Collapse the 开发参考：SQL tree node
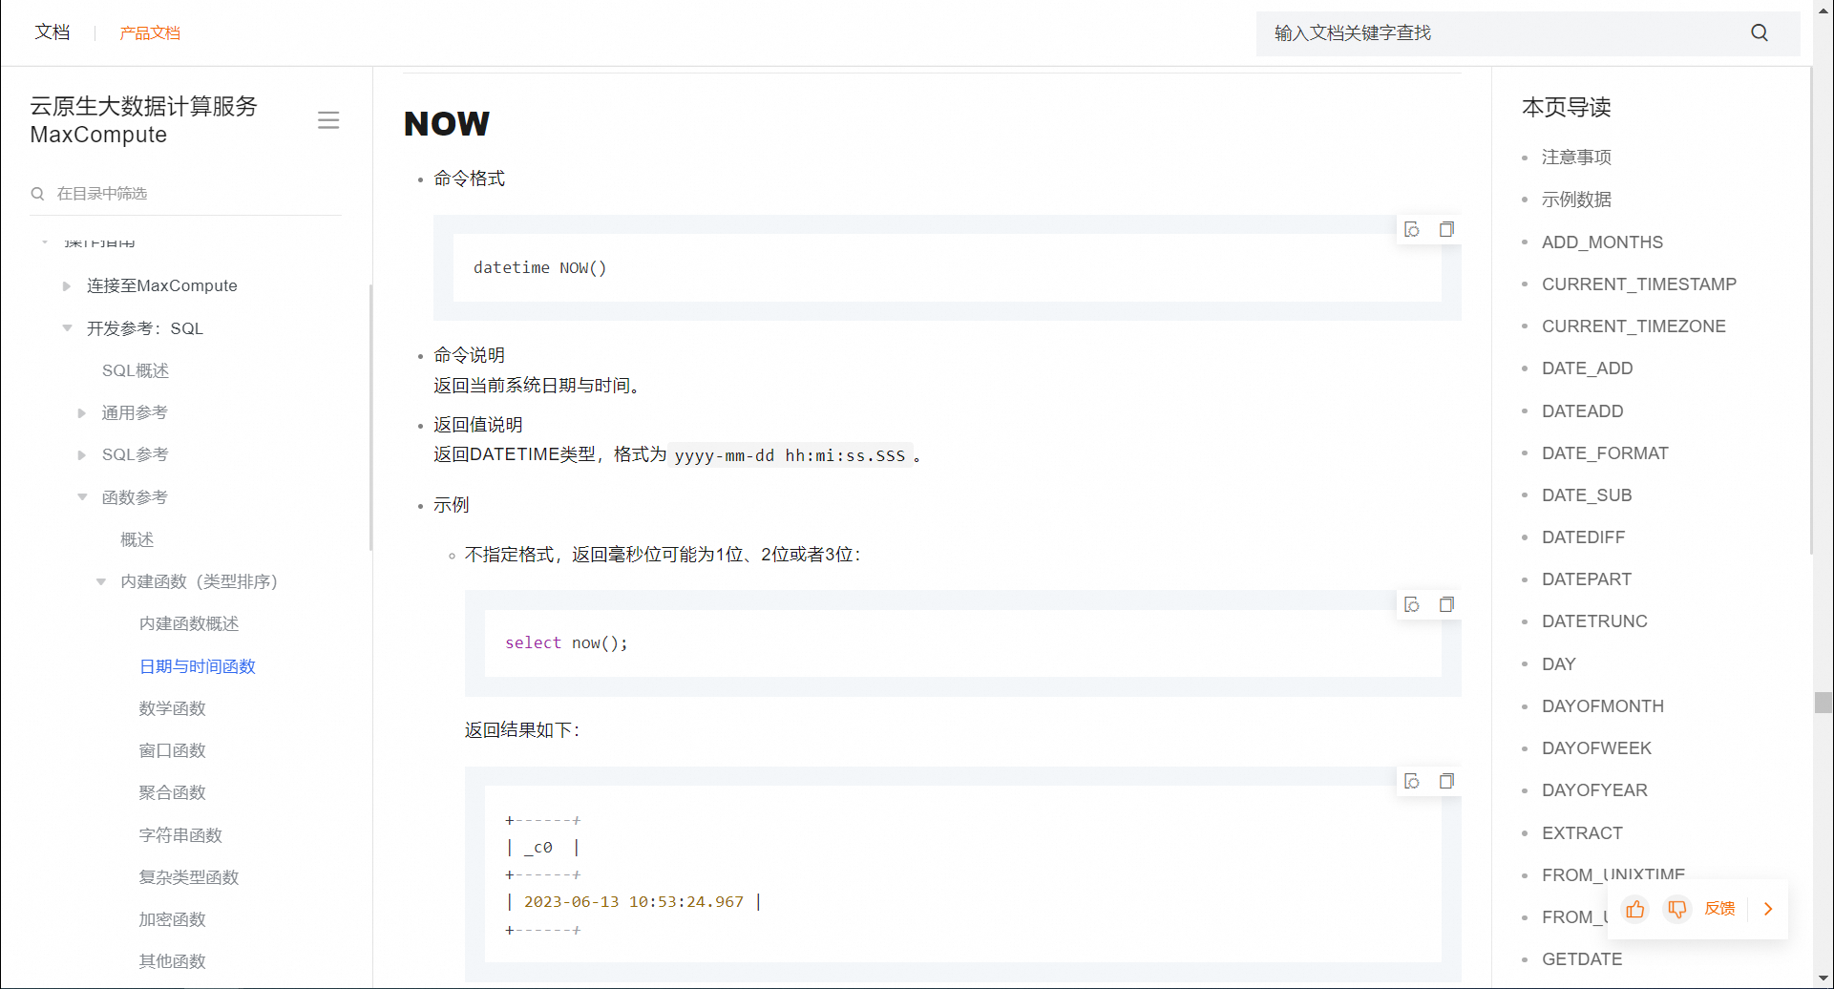 pyautogui.click(x=67, y=328)
